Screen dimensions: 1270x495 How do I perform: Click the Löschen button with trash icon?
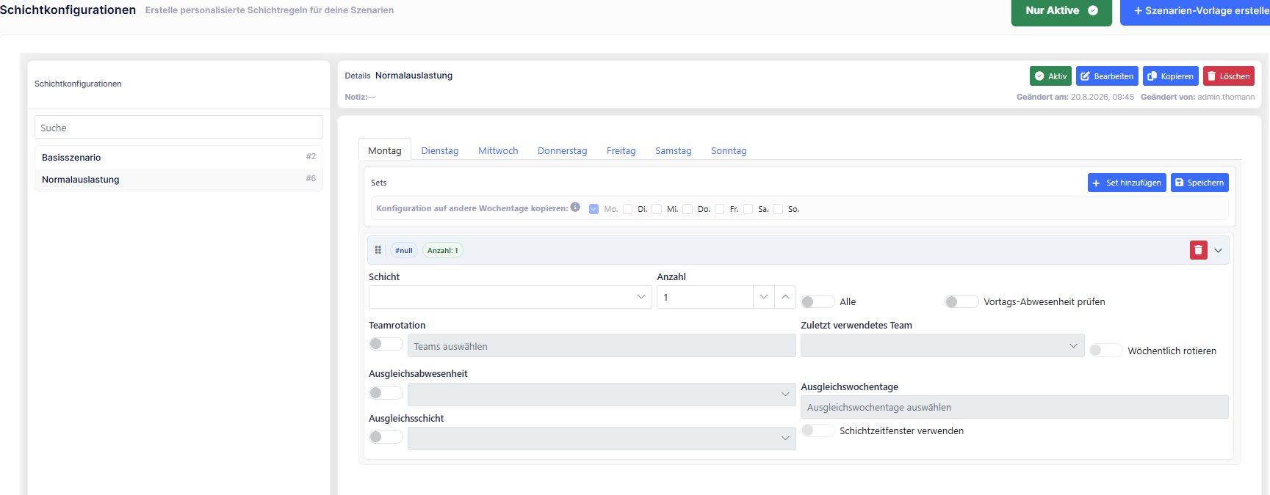point(1228,76)
